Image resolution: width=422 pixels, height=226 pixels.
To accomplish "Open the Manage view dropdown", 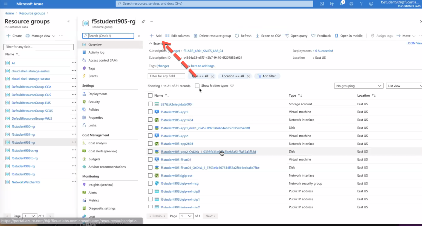I will tap(40, 36).
